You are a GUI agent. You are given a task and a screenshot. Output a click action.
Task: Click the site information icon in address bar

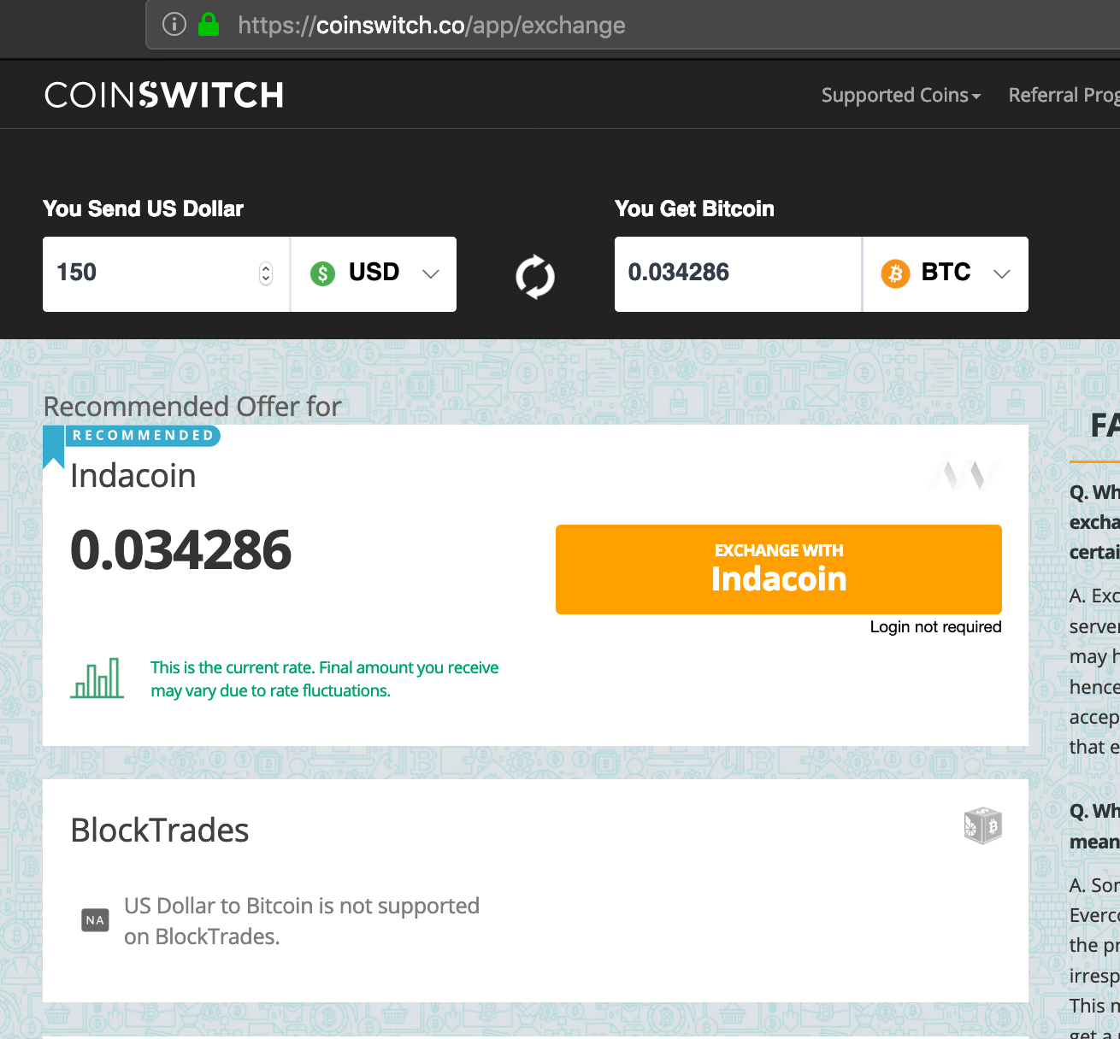point(174,24)
